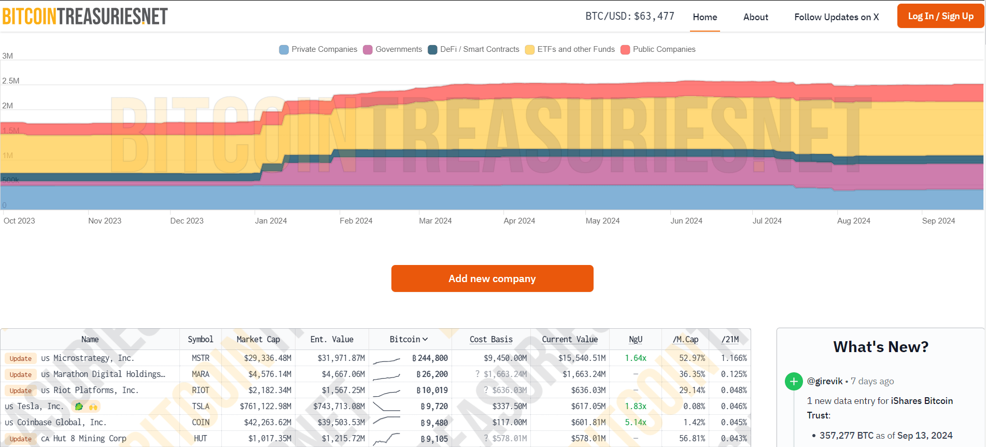Open the Marathon Digital Holdings company link
The width and height of the screenshot is (986, 447).
click(109, 374)
